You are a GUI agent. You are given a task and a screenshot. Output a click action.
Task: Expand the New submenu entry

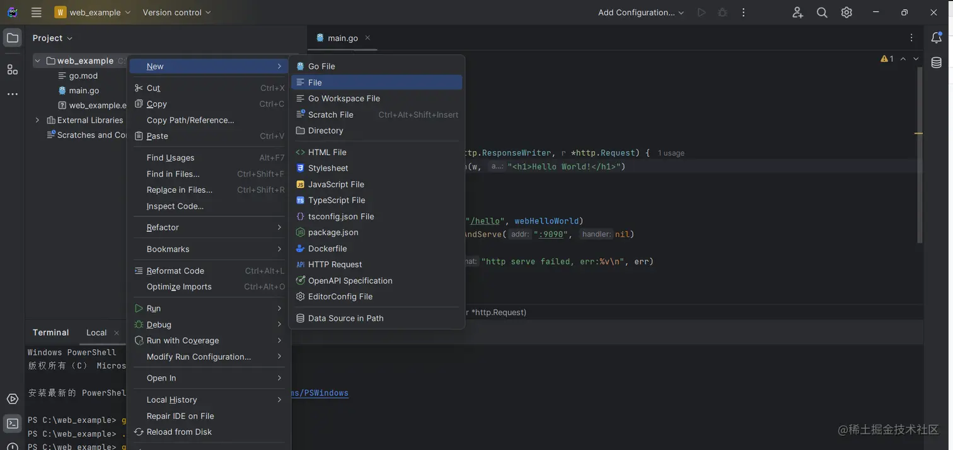pyautogui.click(x=209, y=66)
